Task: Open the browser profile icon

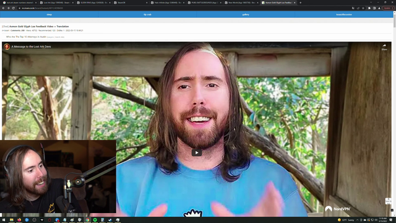Action: coord(379,8)
